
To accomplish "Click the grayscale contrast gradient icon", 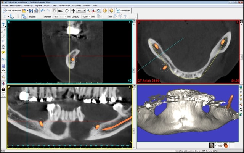I will (60, 11).
